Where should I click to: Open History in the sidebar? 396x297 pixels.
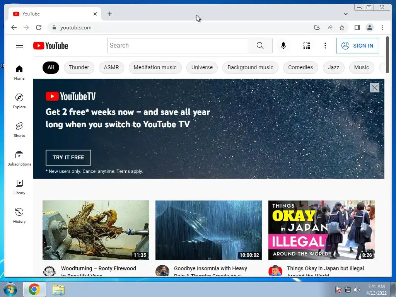(x=19, y=216)
